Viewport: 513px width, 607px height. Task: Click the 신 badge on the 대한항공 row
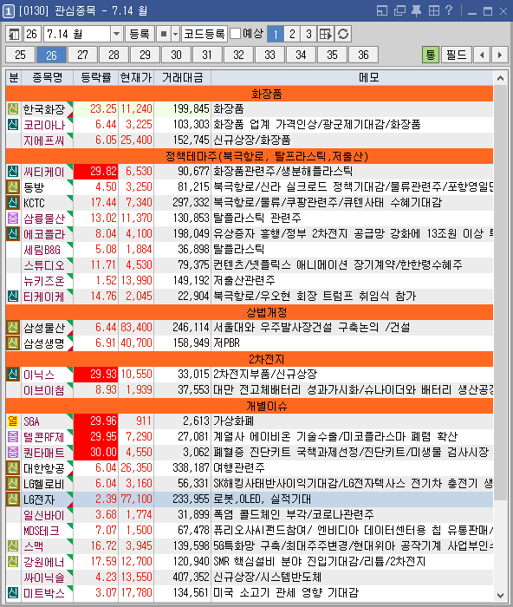(13, 468)
